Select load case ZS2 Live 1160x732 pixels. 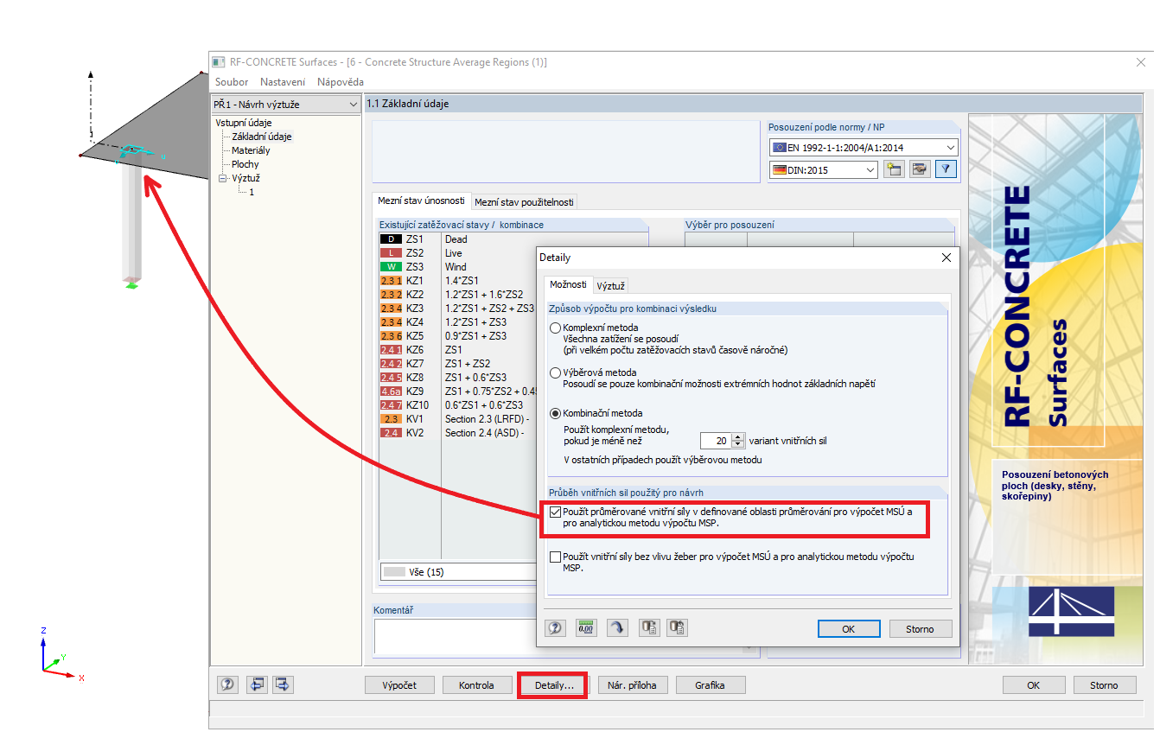[458, 253]
